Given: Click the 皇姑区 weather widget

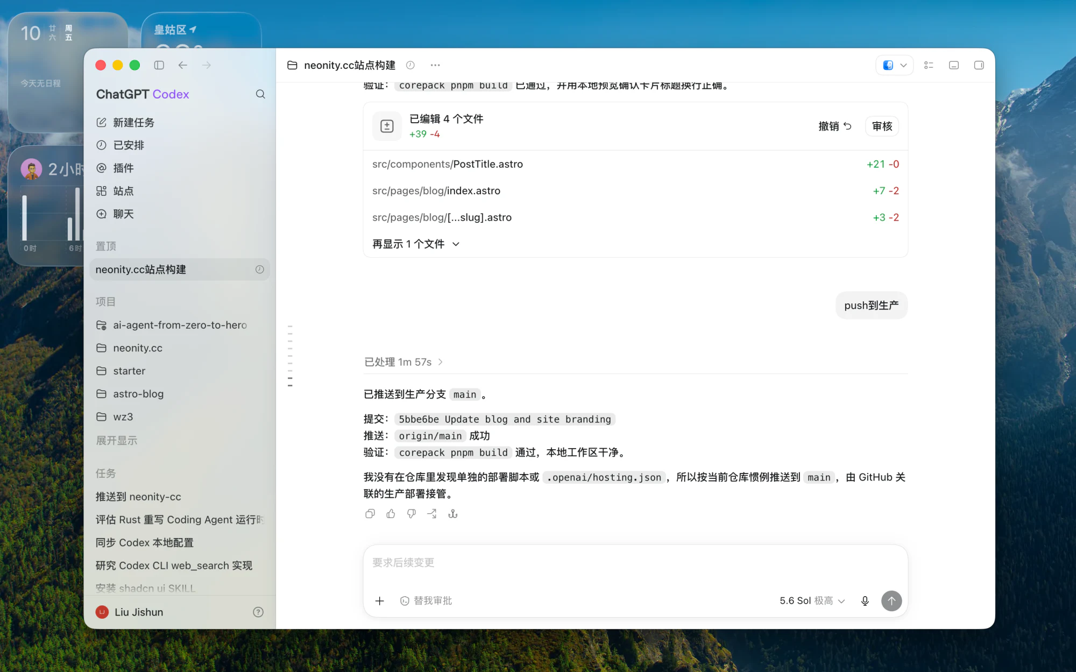Looking at the screenshot, I should point(201,31).
